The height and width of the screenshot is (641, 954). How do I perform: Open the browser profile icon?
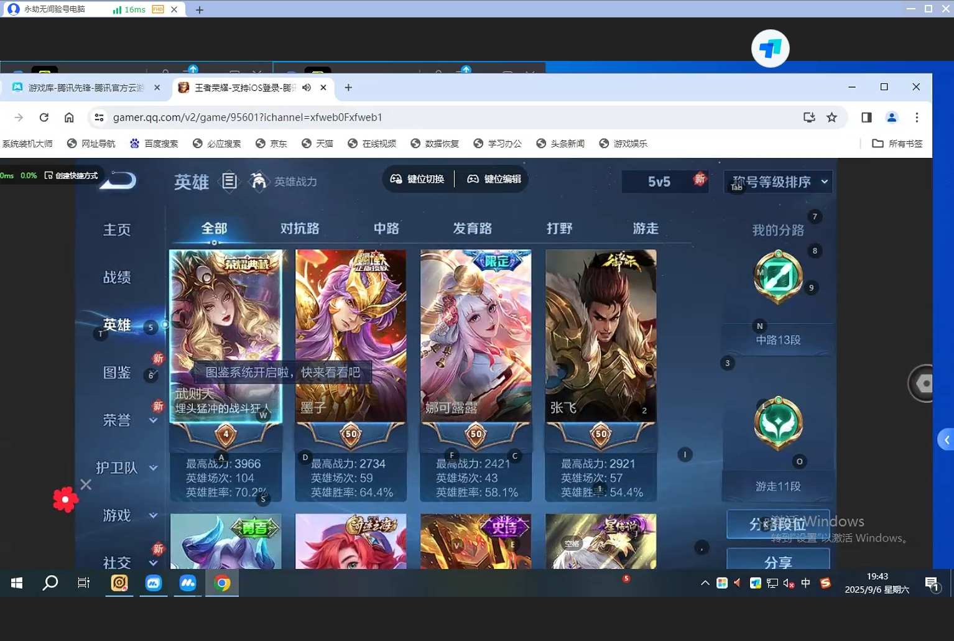click(892, 118)
